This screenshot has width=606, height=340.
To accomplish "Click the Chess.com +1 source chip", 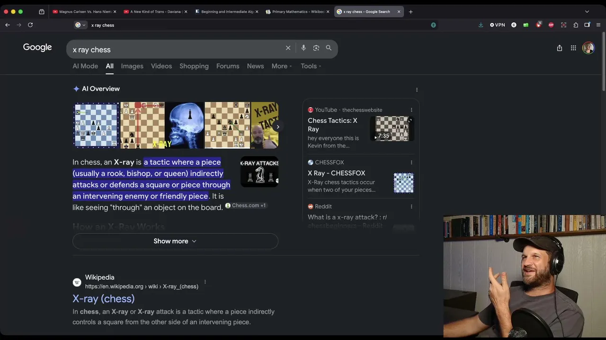I will click(246, 205).
